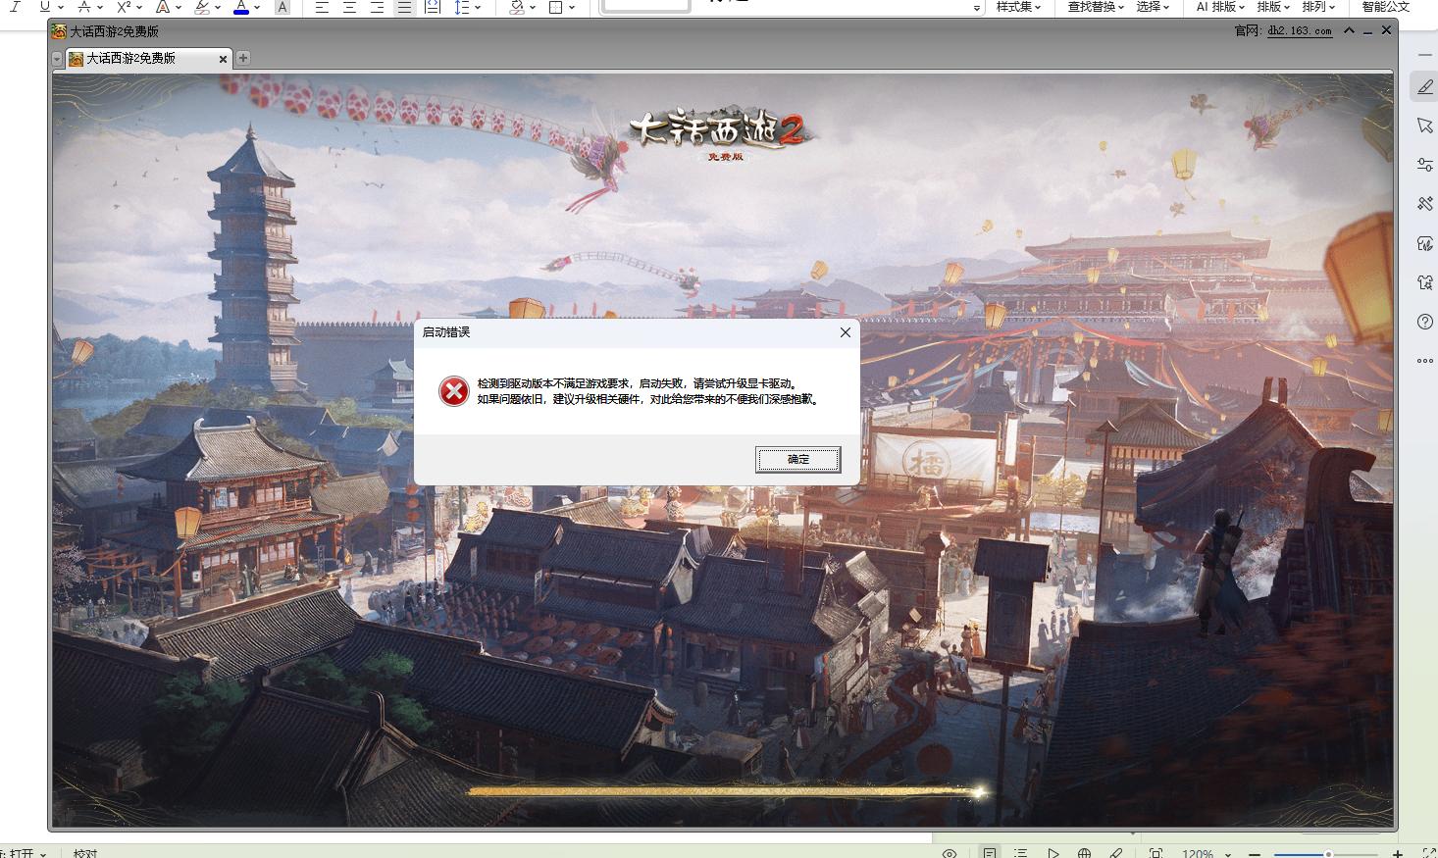The width and height of the screenshot is (1438, 858).
Task: Close the 大话西游2免费版 tab
Action: (x=223, y=59)
